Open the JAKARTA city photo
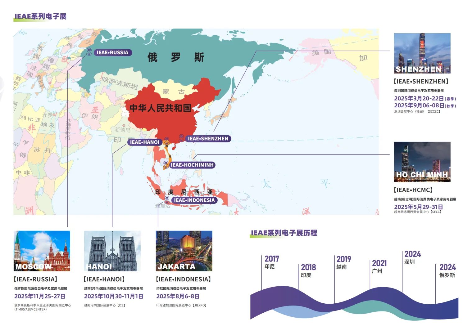 (184, 251)
